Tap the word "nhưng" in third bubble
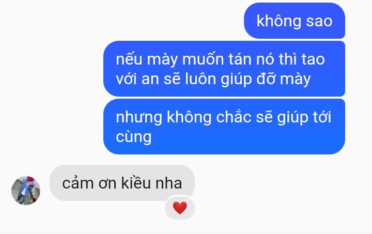372x234 pixels. click(139, 117)
